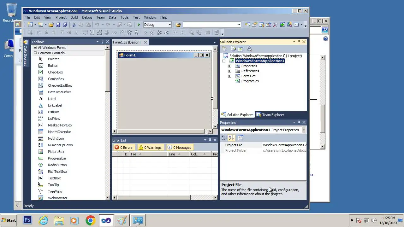Select Program.cs in Solution Explorer

250,81
